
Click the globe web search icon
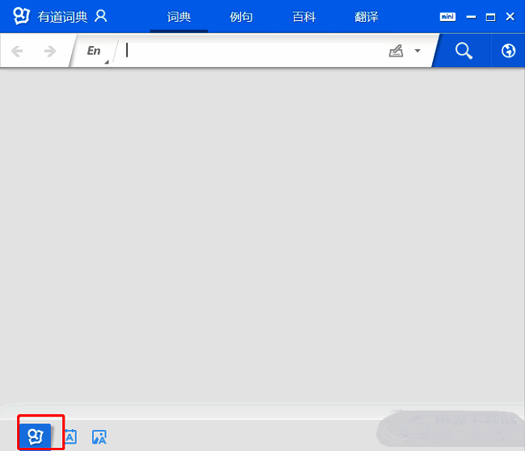click(x=508, y=51)
